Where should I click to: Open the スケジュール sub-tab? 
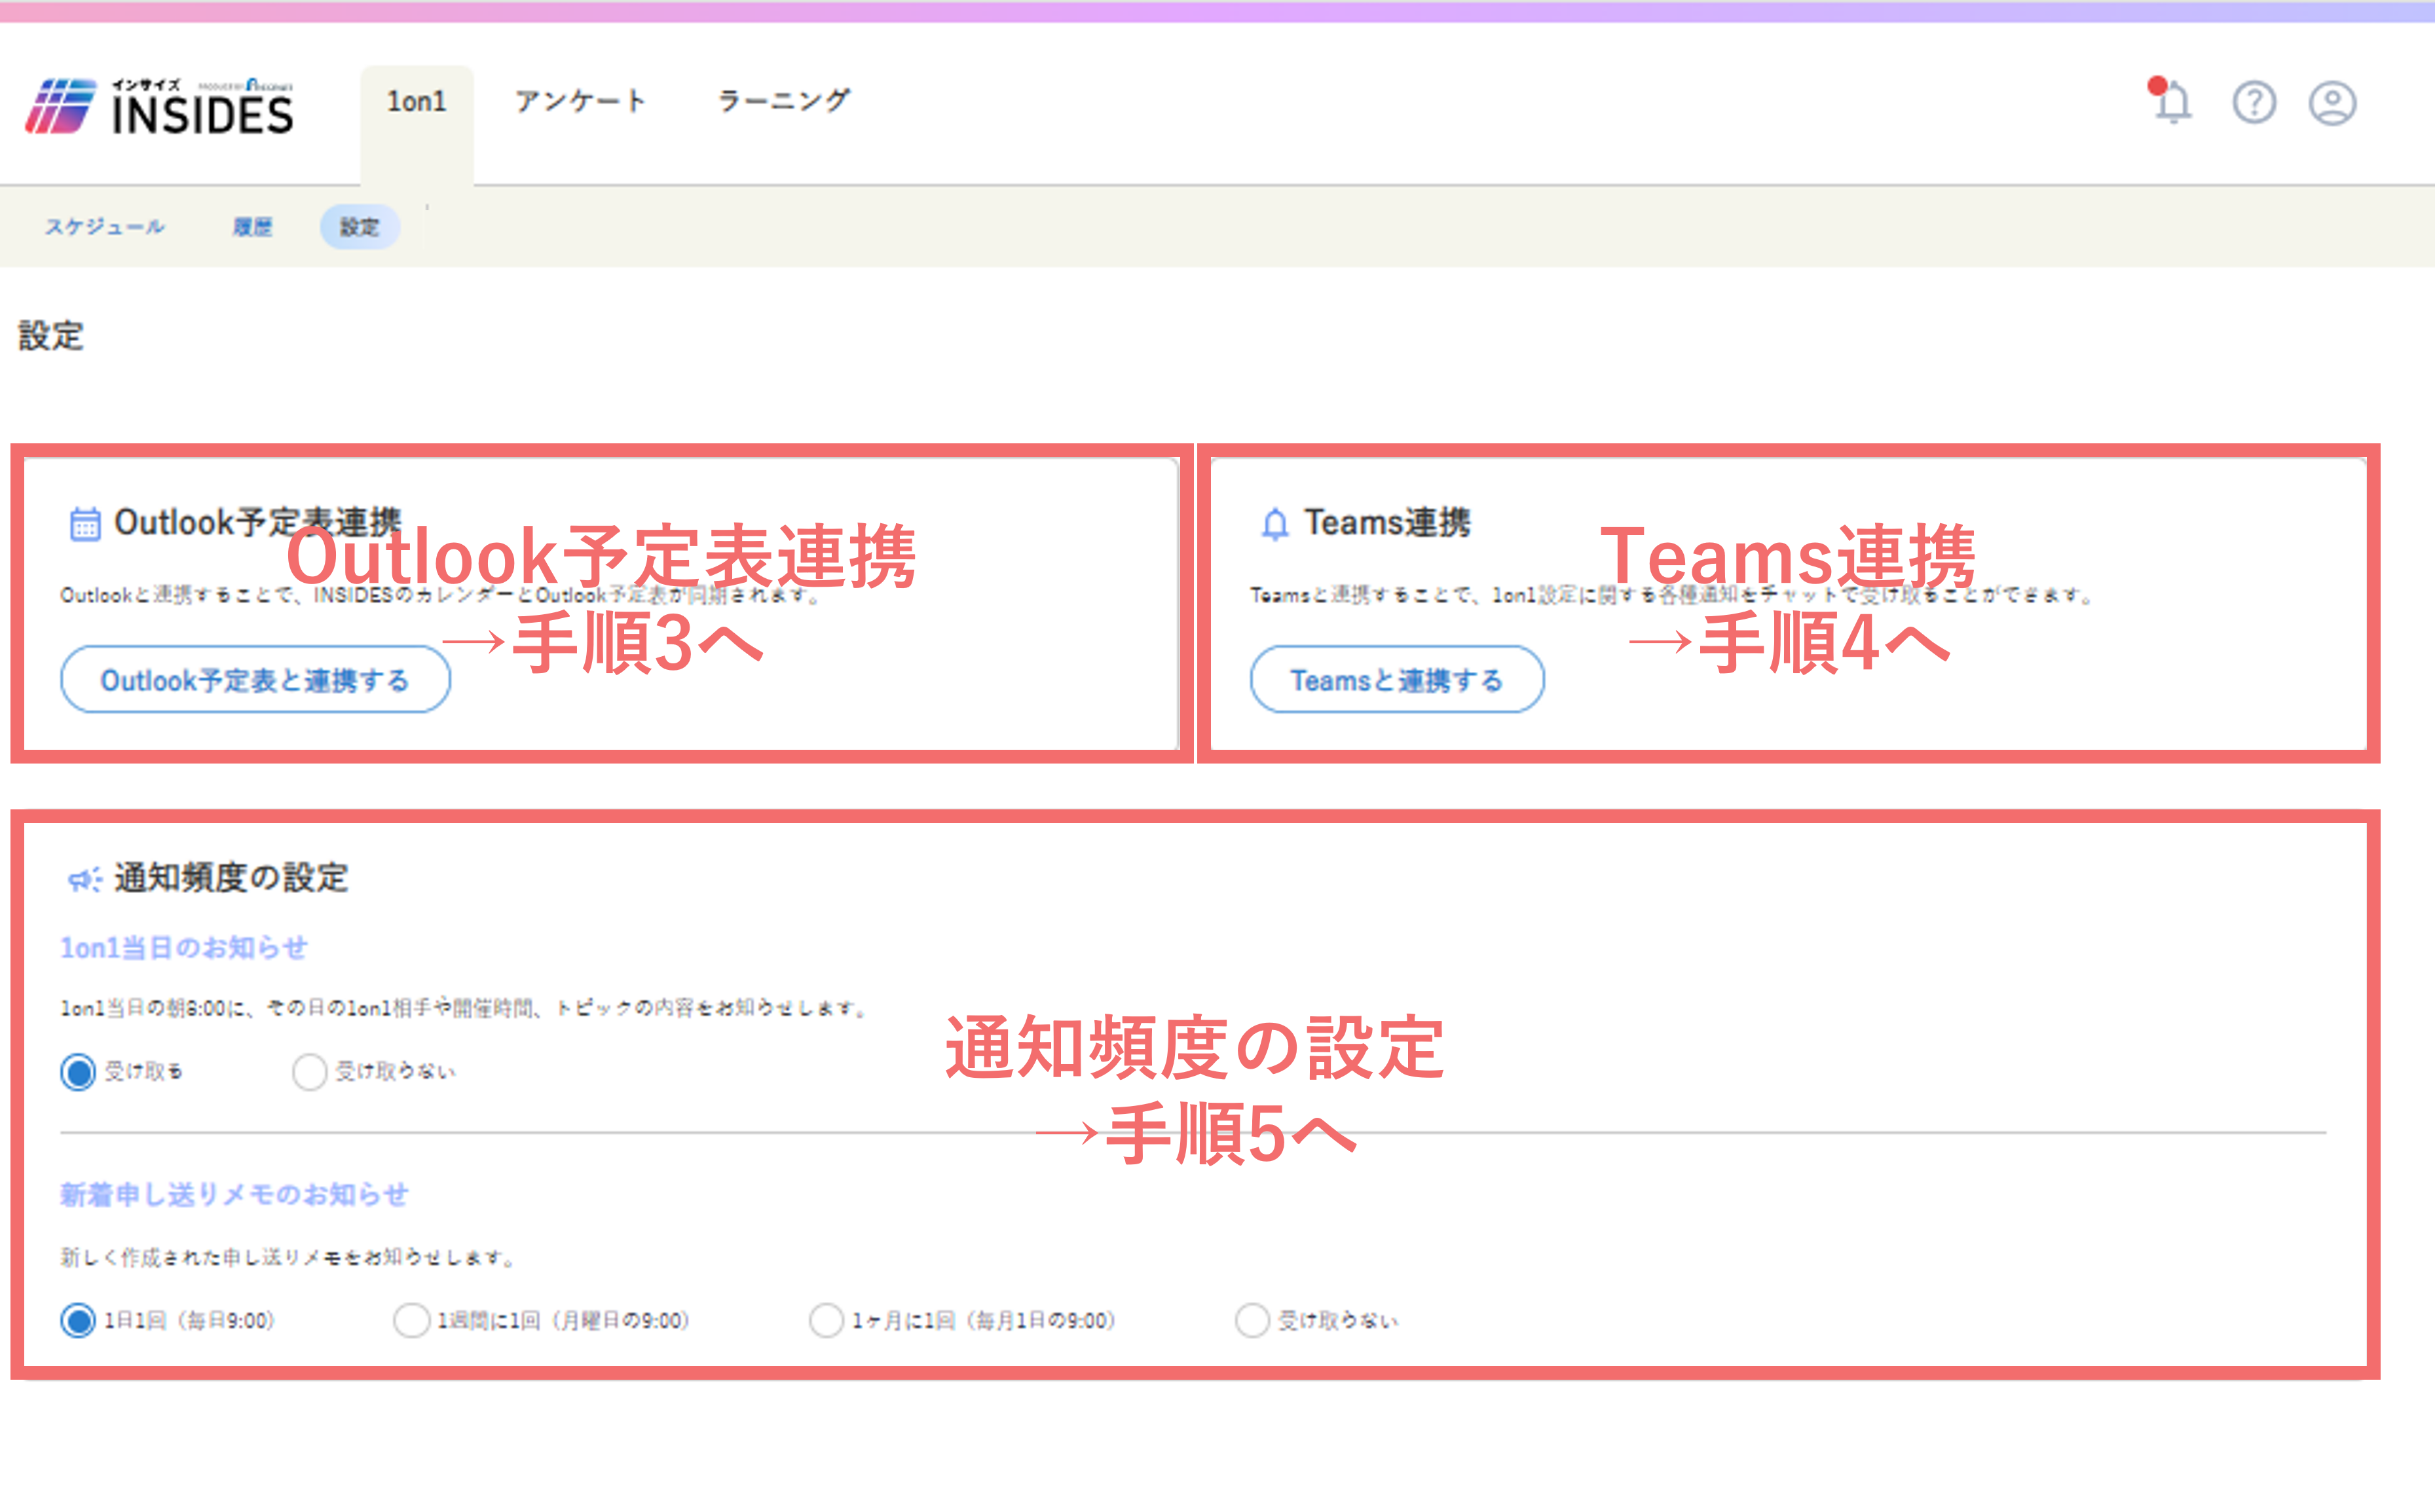point(105,227)
